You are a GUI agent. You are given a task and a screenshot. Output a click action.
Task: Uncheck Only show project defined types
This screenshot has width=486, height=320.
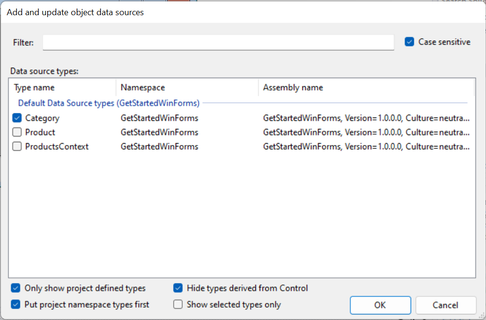[15, 288]
